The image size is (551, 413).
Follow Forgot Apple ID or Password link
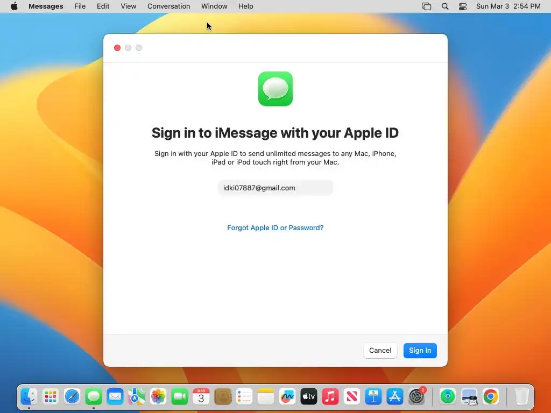point(275,227)
